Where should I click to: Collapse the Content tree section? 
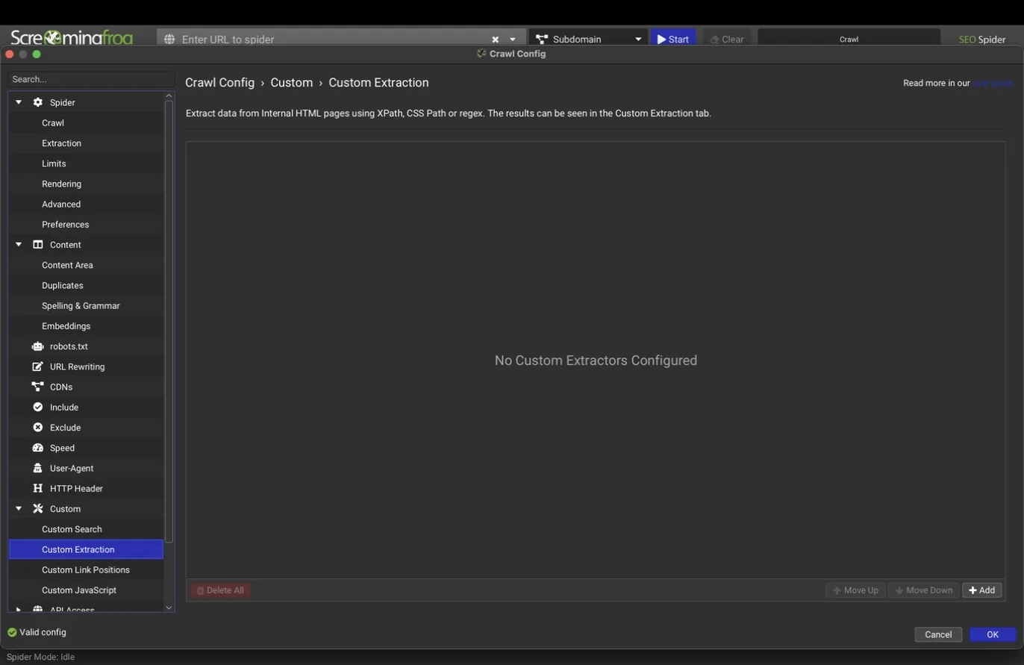pos(19,245)
